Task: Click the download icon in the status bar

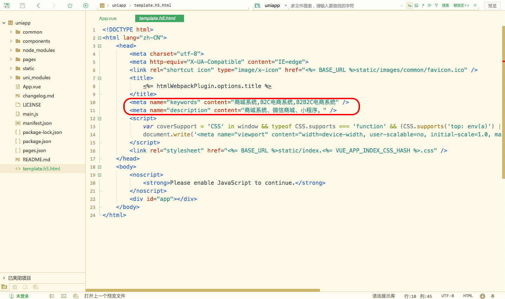Action: (x=483, y=296)
